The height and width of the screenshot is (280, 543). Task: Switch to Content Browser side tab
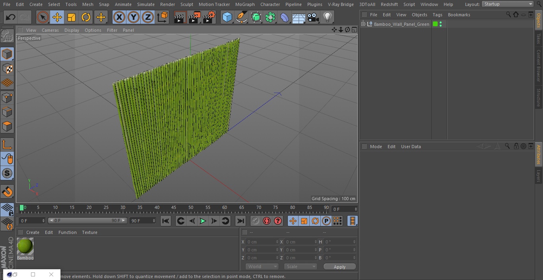click(x=539, y=66)
